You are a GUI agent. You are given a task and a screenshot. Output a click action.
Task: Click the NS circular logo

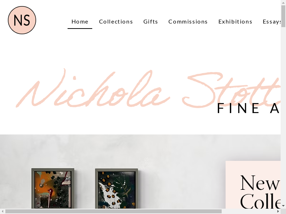(22, 20)
